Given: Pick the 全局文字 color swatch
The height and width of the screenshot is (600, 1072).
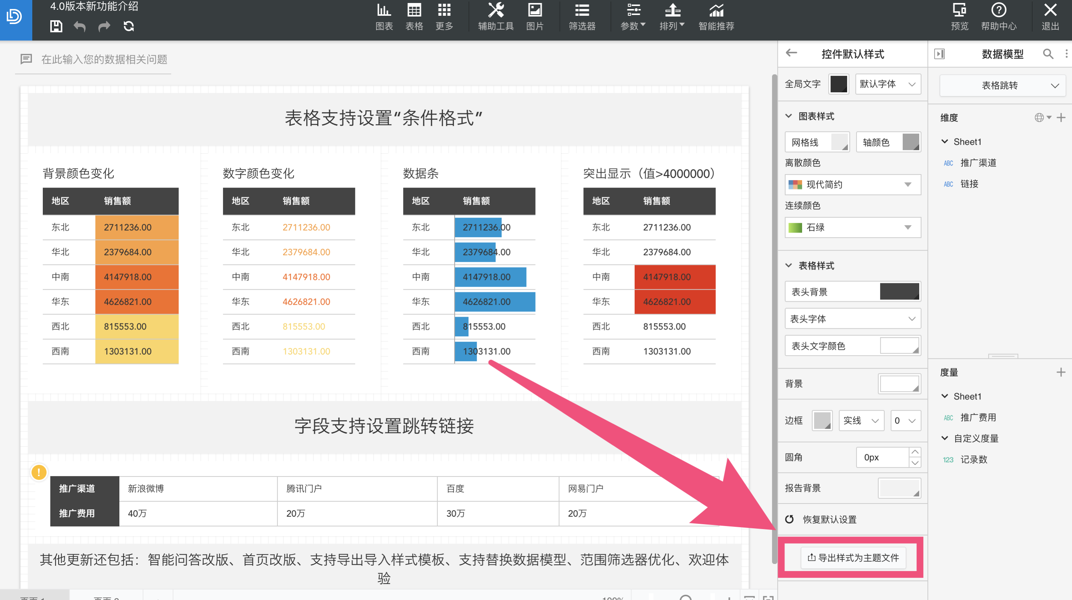Looking at the screenshot, I should (x=838, y=84).
